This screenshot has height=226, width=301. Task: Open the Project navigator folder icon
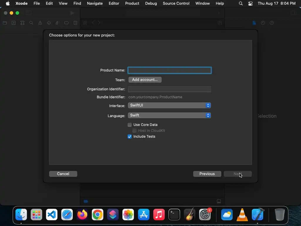(x=5, y=23)
